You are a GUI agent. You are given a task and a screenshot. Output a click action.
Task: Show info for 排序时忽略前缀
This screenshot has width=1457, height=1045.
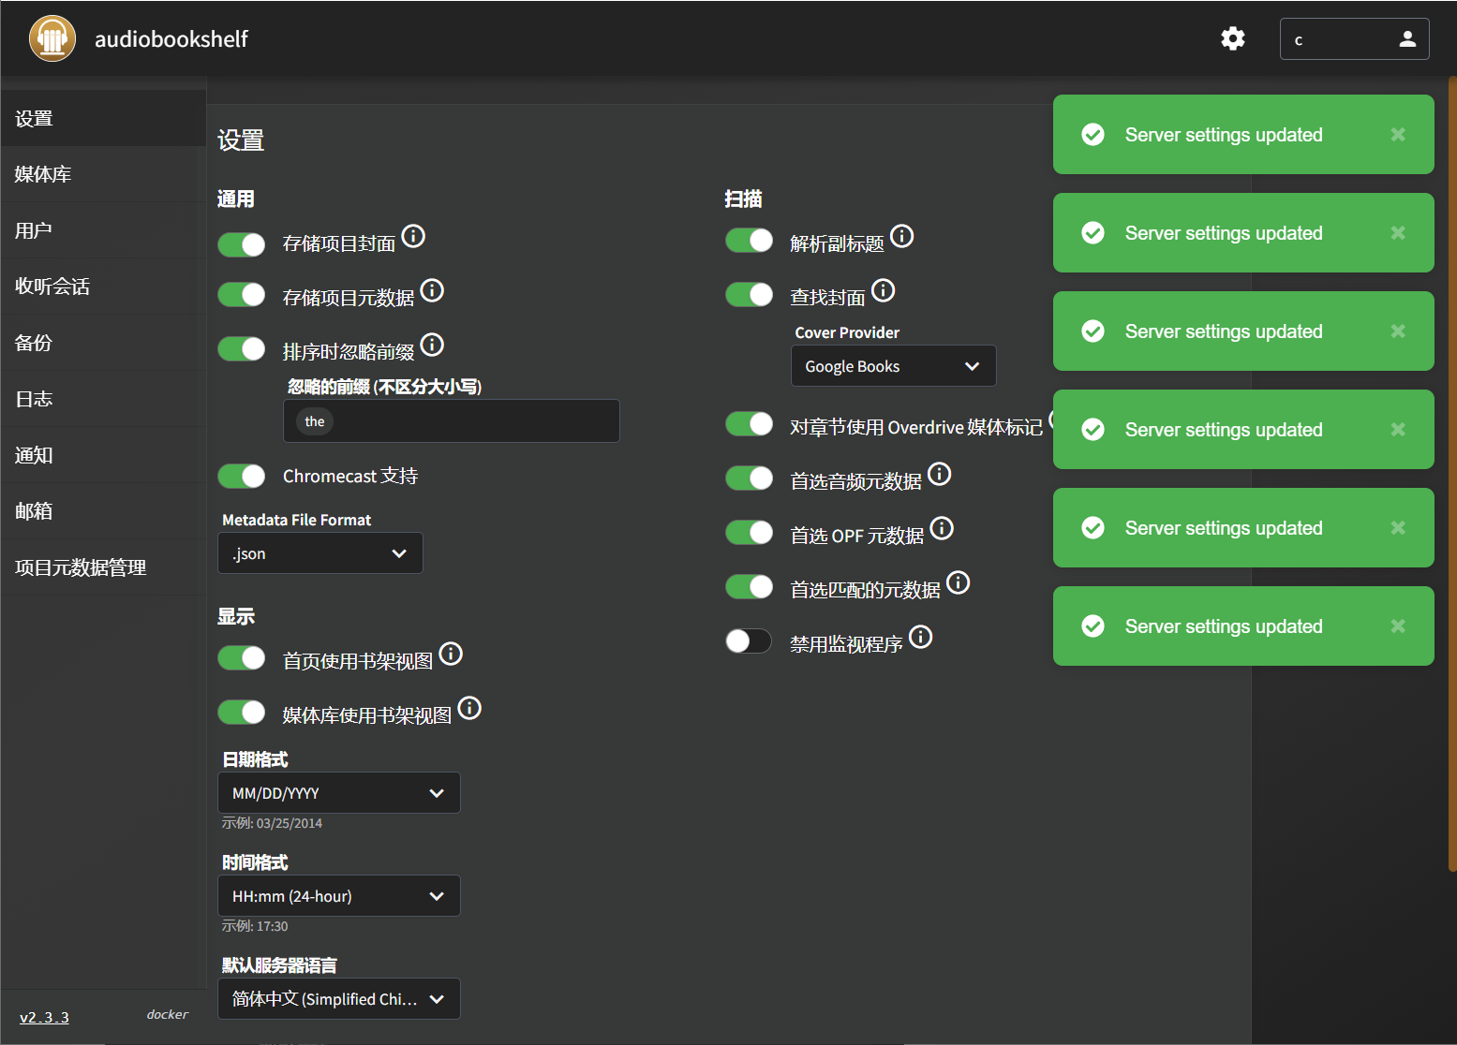tap(432, 345)
